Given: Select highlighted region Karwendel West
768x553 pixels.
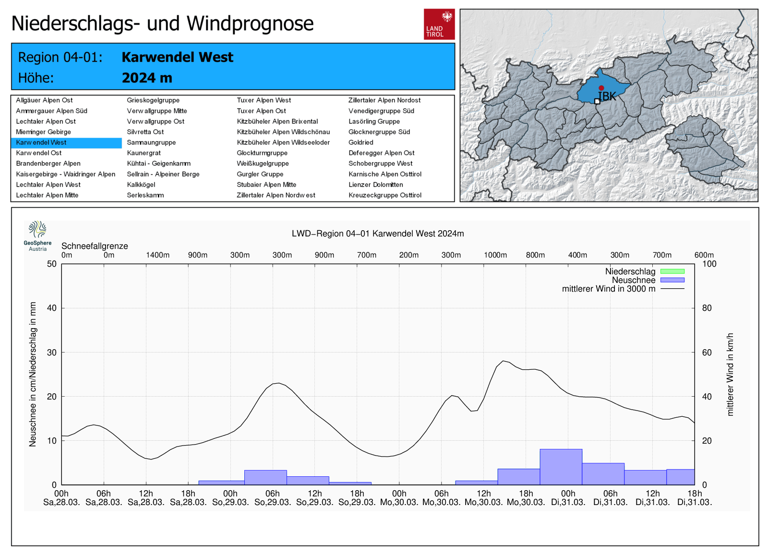Looking at the screenshot, I should tap(67, 142).
